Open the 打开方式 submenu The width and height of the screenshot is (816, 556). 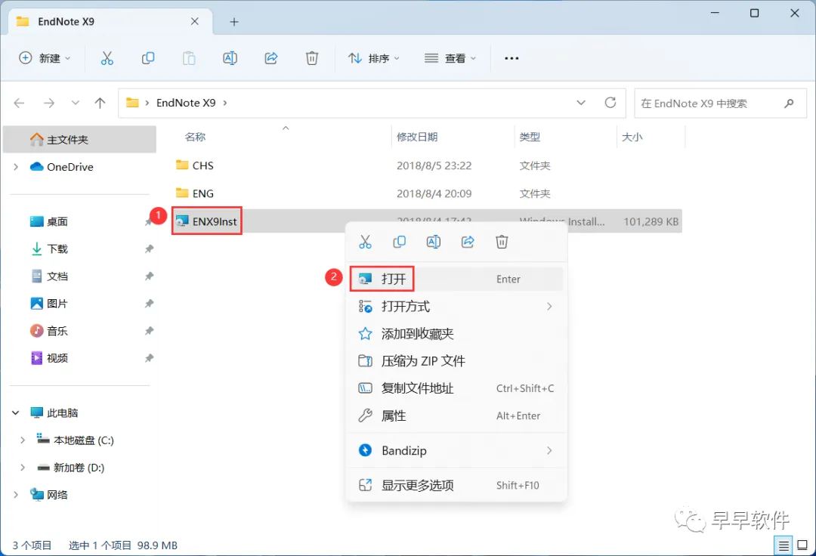pyautogui.click(x=456, y=307)
